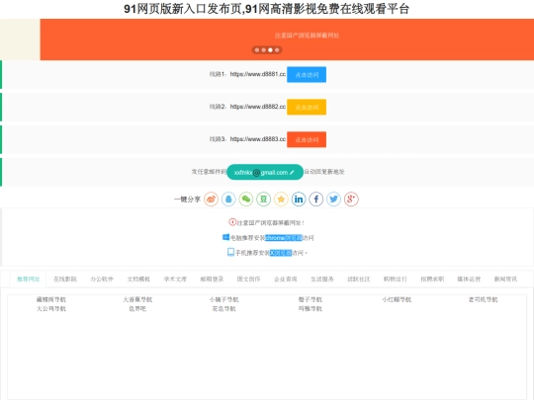This screenshot has height=400, width=534.
Task: Open the 生活服务 tab
Action: tap(322, 280)
